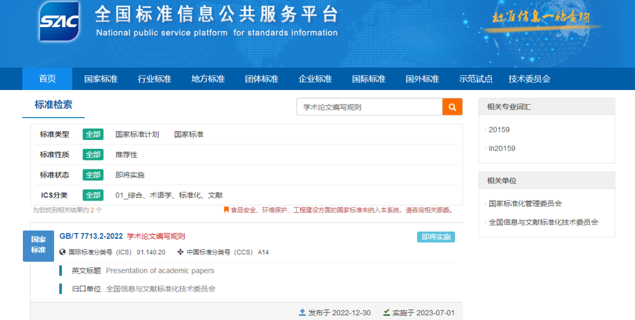Click the implementation date checkmark icon

(386, 312)
